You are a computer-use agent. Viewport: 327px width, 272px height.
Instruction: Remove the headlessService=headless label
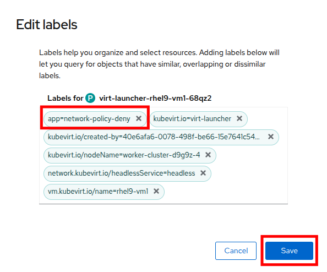(203, 173)
